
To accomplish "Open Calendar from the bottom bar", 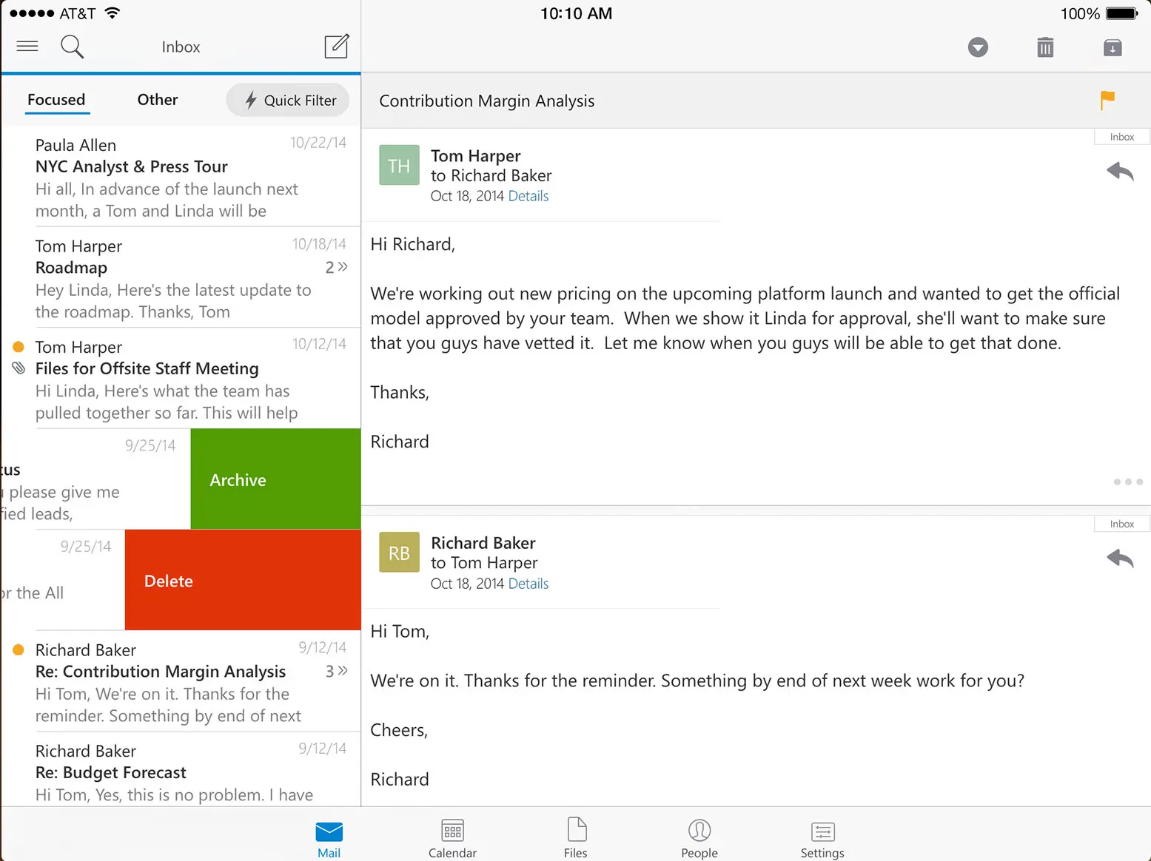I will [452, 836].
